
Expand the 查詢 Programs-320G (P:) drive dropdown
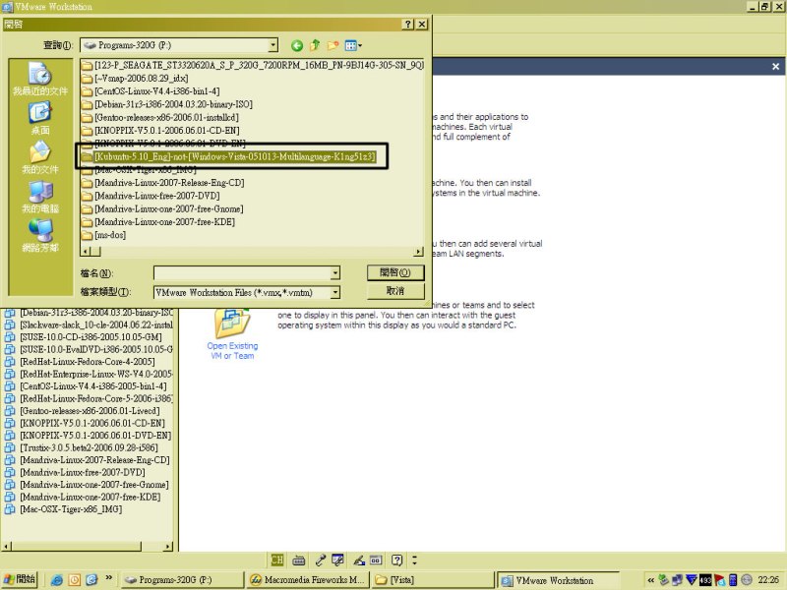click(272, 45)
